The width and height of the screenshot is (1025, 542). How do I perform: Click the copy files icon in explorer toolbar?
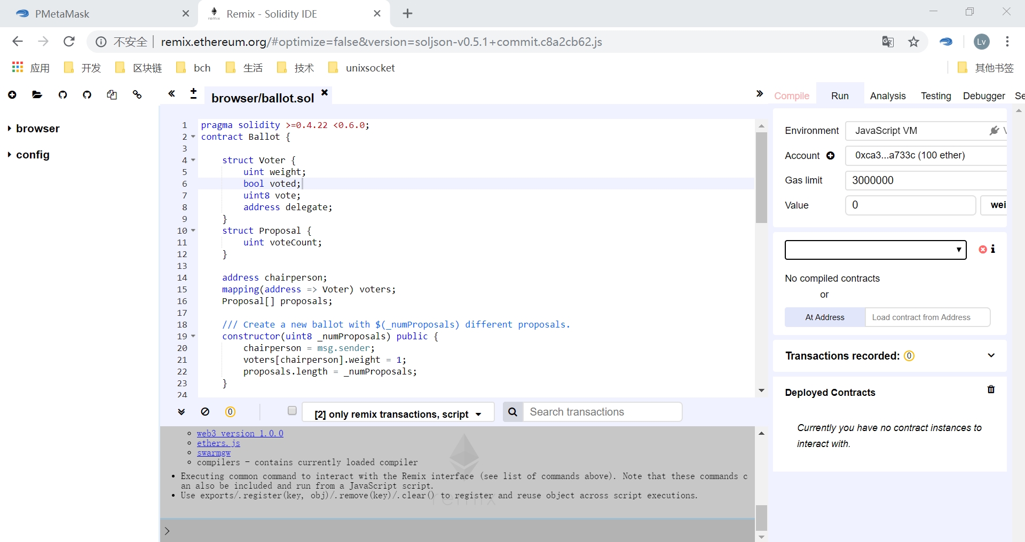pos(112,95)
